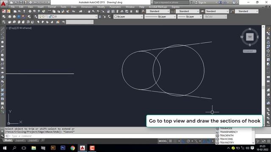Open the linetype ByLayer dropdown
This screenshot has width=271, height=152.
[x=160, y=16]
